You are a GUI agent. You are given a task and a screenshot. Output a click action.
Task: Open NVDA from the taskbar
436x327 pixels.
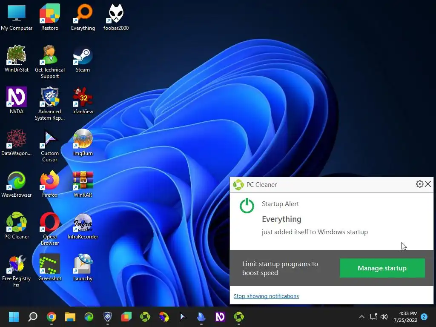220,317
